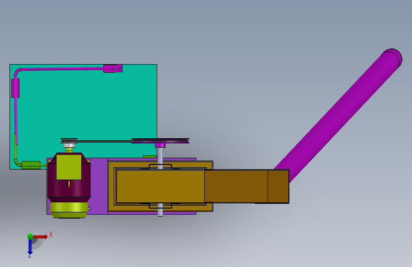412x267 pixels.
Task: Select the magenta clamp on the panel's left edge
Action: click(x=15, y=88)
